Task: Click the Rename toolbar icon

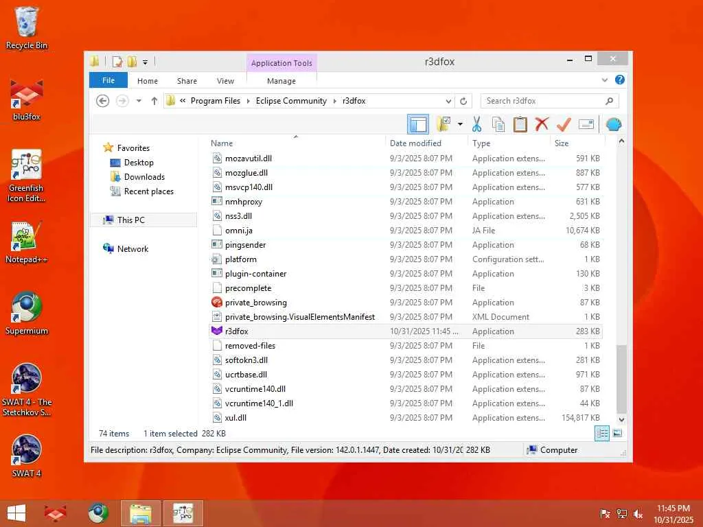Action: pos(586,124)
